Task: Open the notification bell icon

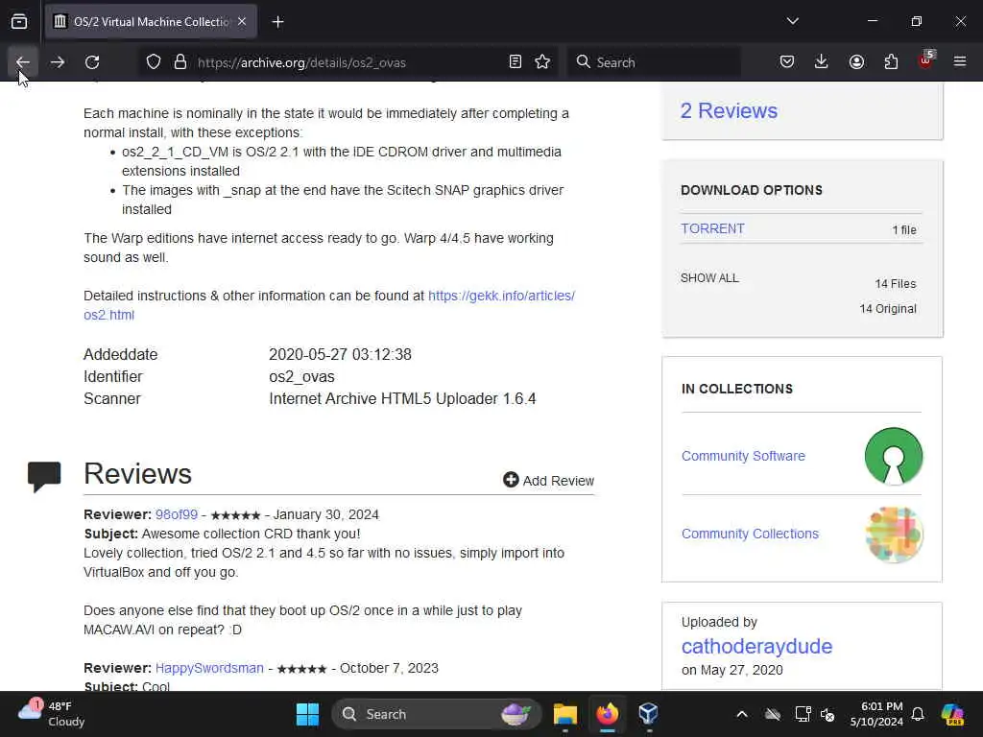Action: 918,714
